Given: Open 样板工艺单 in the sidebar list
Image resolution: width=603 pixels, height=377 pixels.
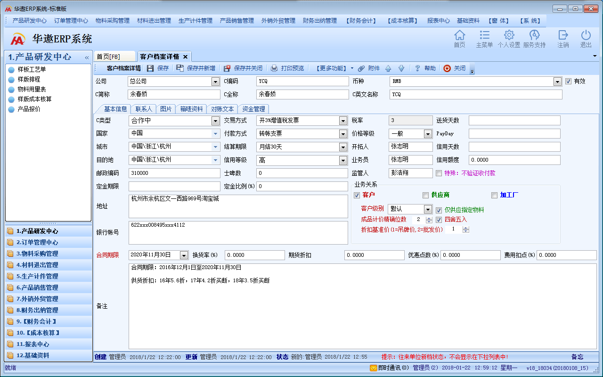Looking at the screenshot, I should tap(32, 69).
